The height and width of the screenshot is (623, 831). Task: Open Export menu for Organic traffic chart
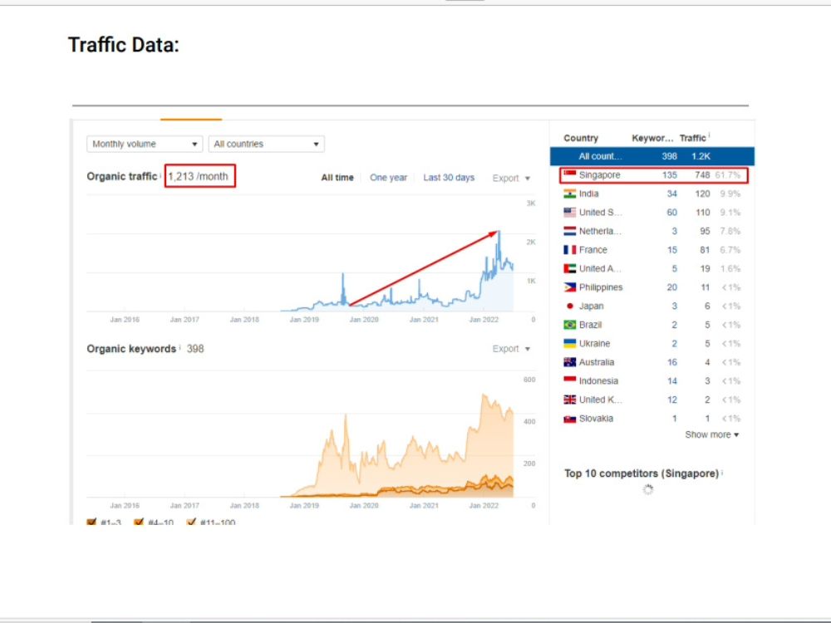tap(511, 178)
